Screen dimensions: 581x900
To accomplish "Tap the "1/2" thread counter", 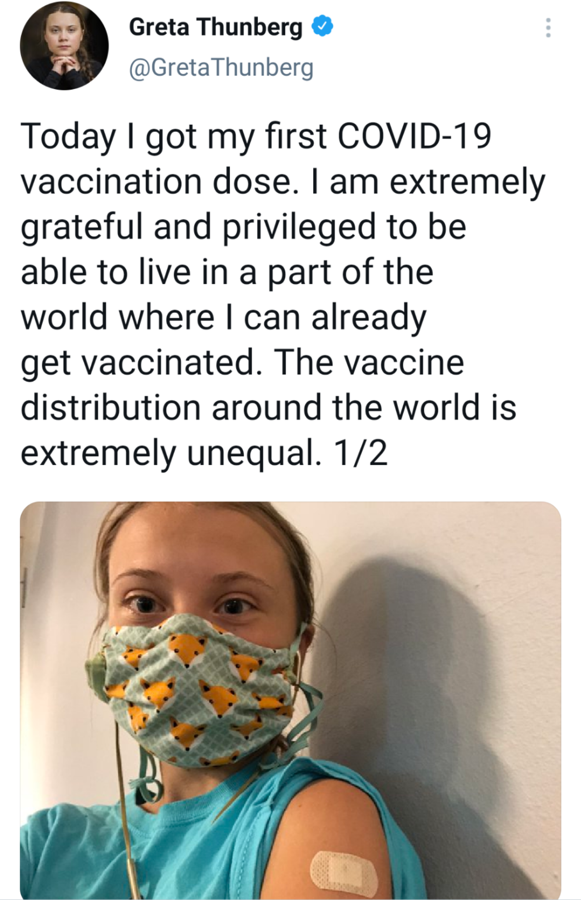I will click(360, 453).
